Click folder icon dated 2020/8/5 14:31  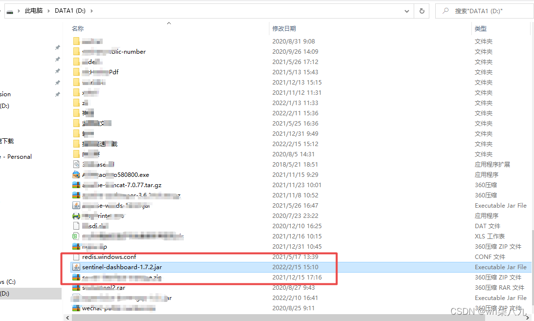76,154
